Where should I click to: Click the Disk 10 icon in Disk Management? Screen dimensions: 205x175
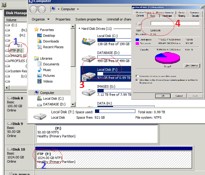click(x=10, y=149)
